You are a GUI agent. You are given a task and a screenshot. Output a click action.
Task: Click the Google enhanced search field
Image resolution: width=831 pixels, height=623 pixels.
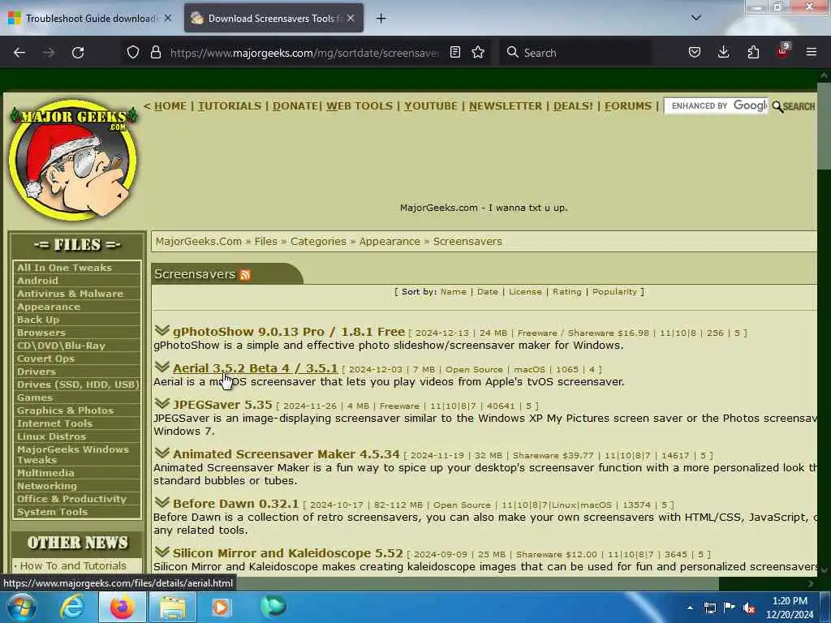pyautogui.click(x=716, y=106)
